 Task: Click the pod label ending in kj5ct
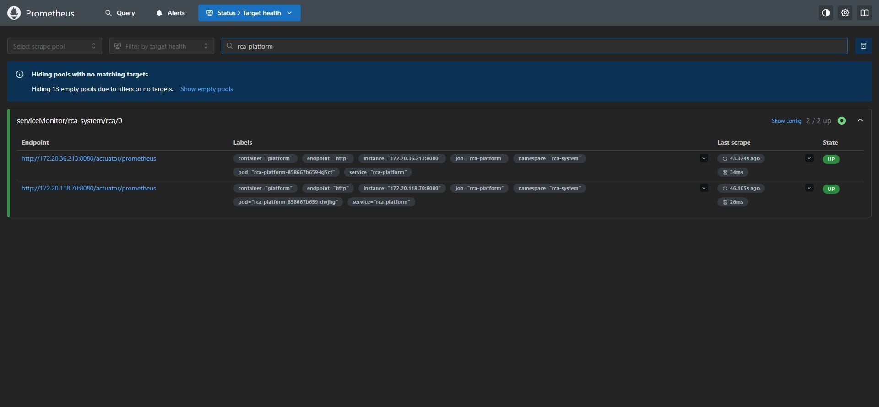pyautogui.click(x=286, y=172)
